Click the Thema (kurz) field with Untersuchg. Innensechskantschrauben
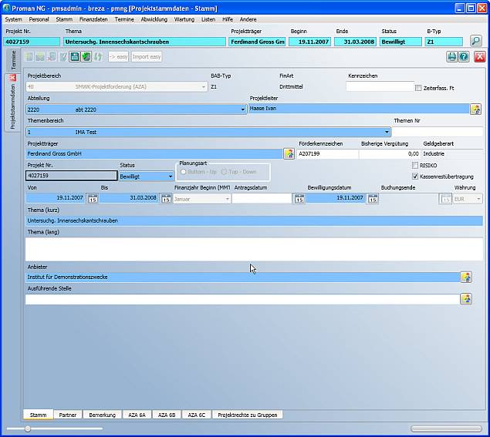490x437 pixels. coord(254,220)
